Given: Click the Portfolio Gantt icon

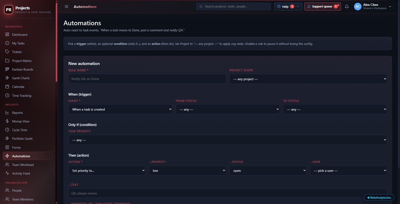Looking at the screenshot, I should (x=7, y=138).
